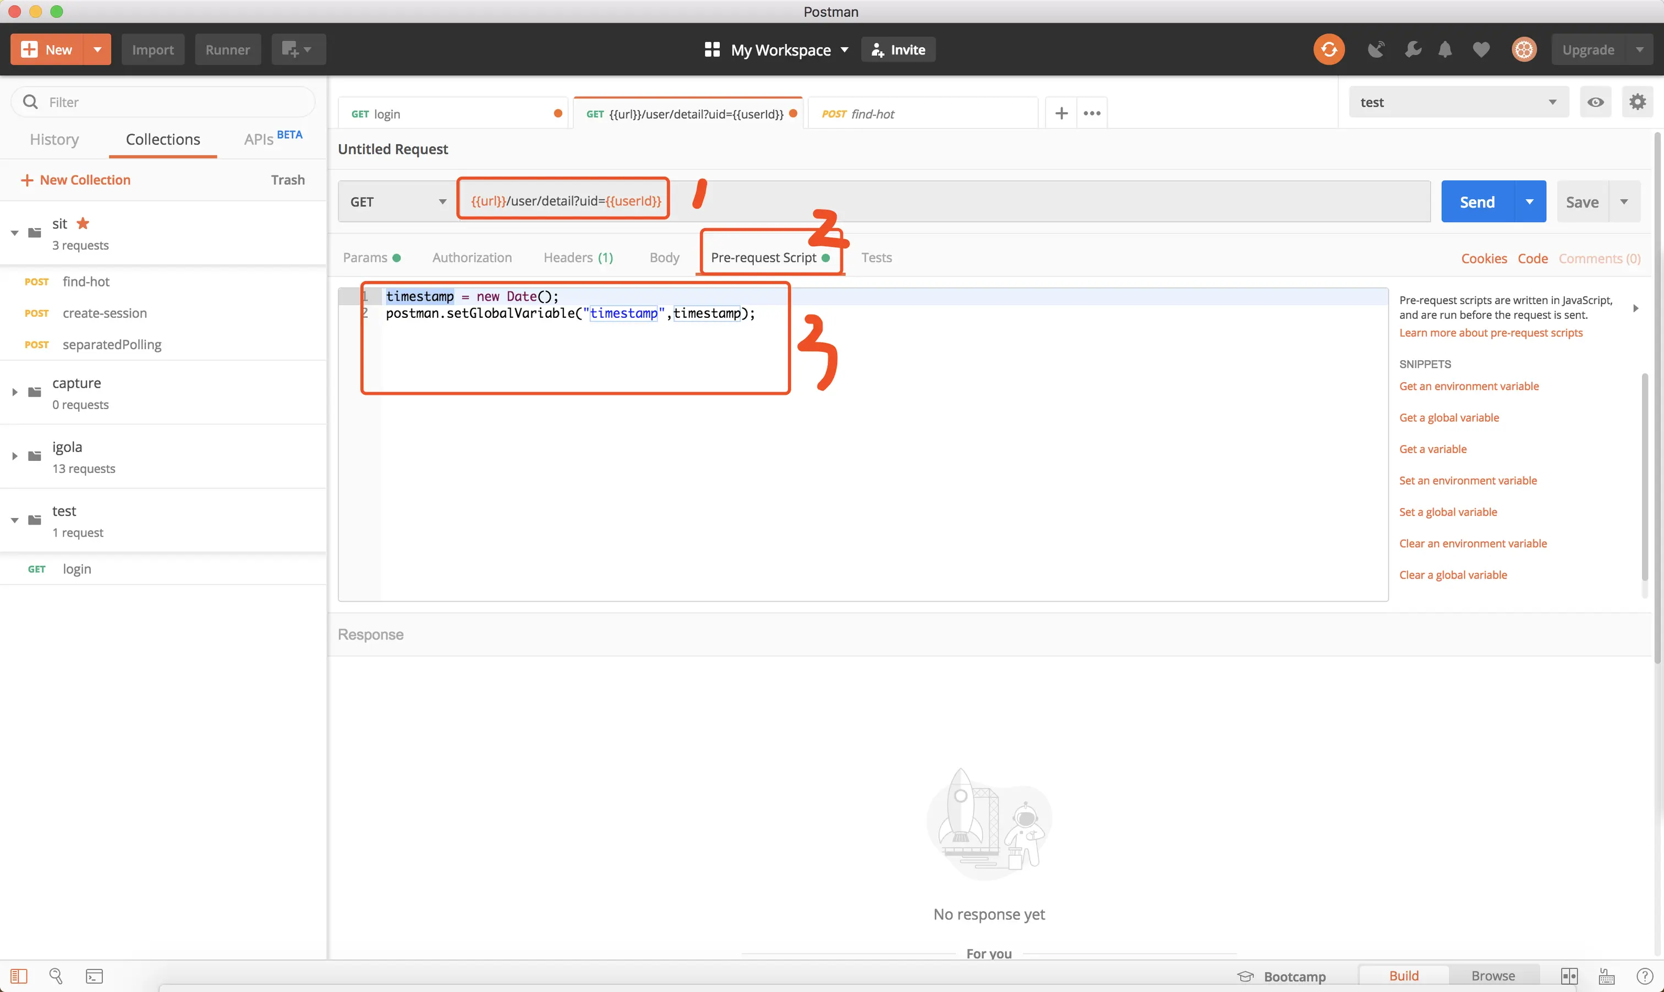Toggle the sidebar via the bottom-left icon
The width and height of the screenshot is (1664, 992).
click(x=19, y=976)
